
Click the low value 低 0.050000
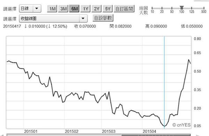tap(192, 26)
